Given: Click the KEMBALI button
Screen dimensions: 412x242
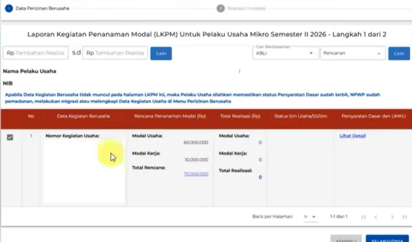Looking at the screenshot, I should pyautogui.click(x=346, y=239).
